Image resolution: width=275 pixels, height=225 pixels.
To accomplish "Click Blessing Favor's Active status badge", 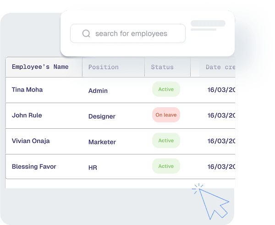I will coord(166,166).
